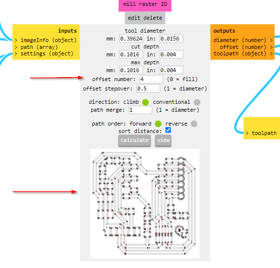Screen dimensions: 280x268
Task: Click the view button
Action: click(x=163, y=140)
